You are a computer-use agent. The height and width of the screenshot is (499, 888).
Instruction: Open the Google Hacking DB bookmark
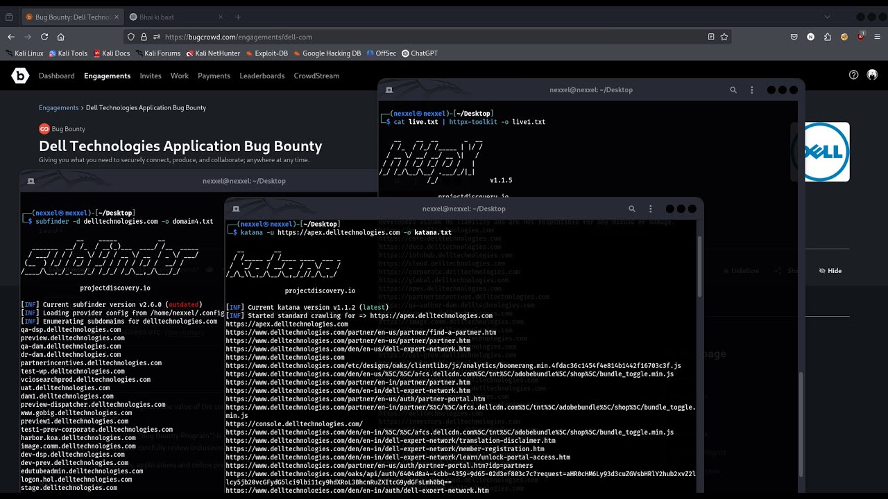pyautogui.click(x=327, y=53)
